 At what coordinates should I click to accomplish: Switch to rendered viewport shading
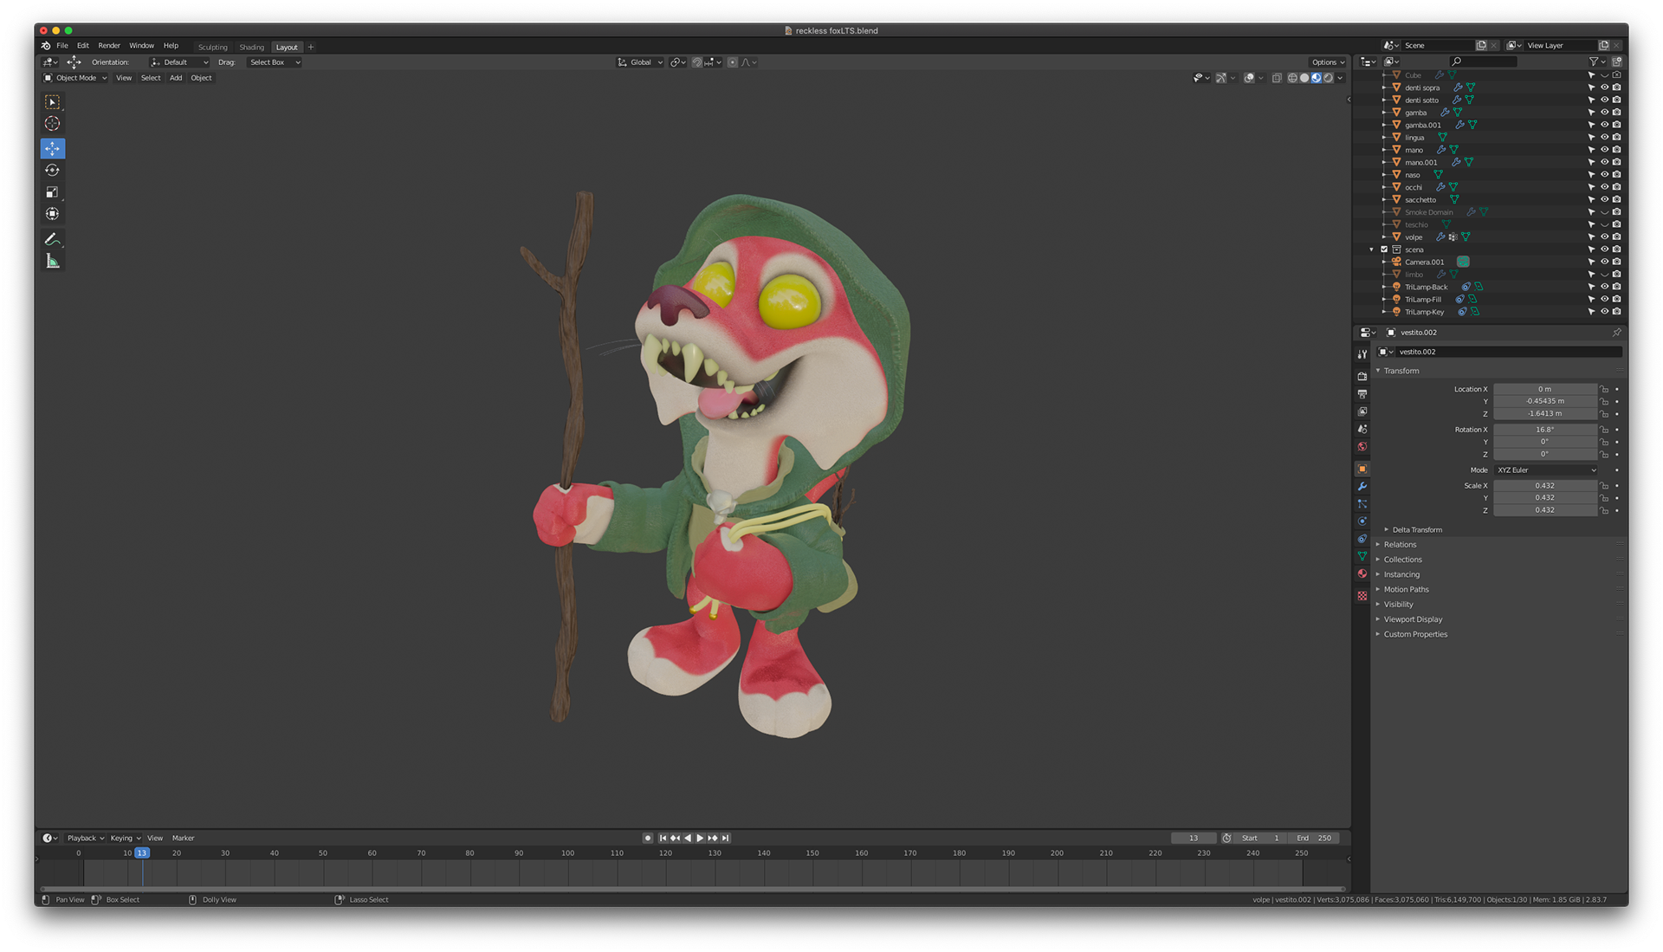pyautogui.click(x=1328, y=78)
